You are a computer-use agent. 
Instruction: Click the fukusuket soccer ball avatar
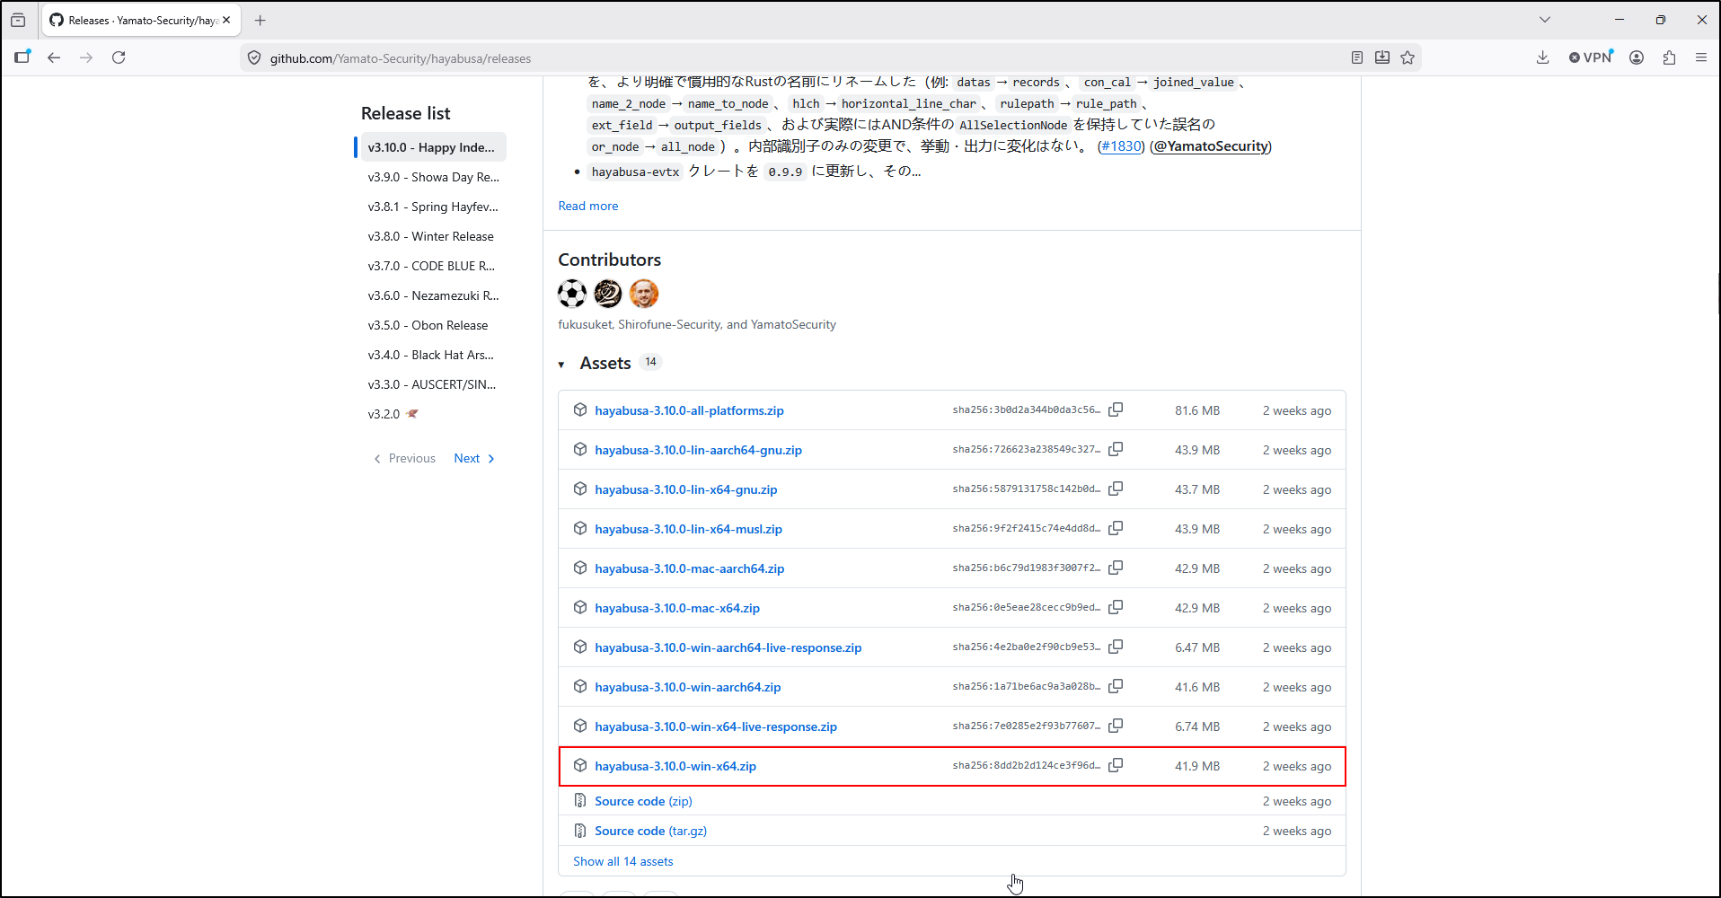pos(572,294)
